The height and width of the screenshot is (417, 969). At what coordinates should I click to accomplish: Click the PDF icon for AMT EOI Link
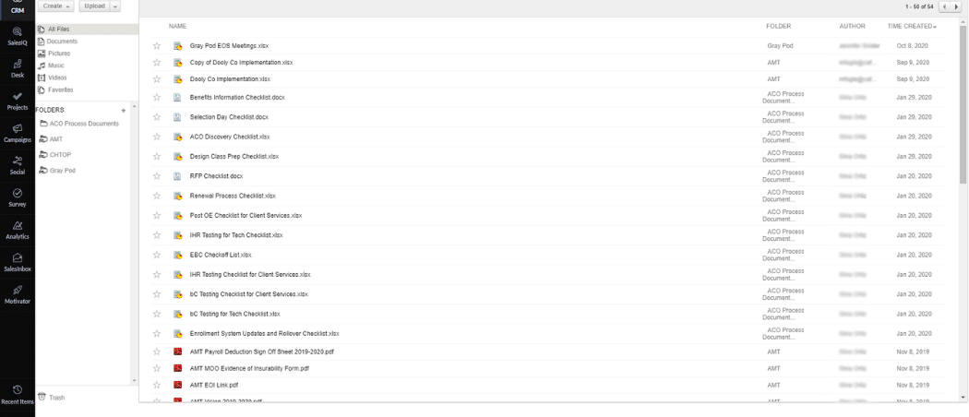[x=178, y=385]
